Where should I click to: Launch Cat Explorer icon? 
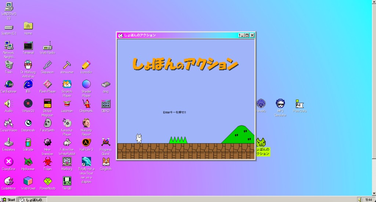pyautogui.click(x=9, y=84)
